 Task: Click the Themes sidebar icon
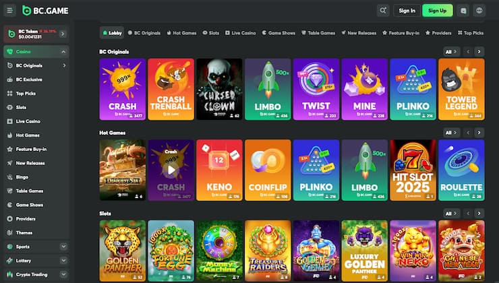coord(10,232)
